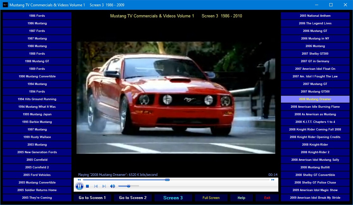This screenshot has width=353, height=205.
Task: Click the Screen 3 button
Action: [x=173, y=198]
